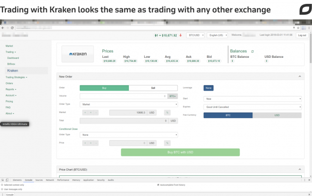Open Orders in the sidebar
Viewport: 312px width, 196px height.
[x=9, y=83]
